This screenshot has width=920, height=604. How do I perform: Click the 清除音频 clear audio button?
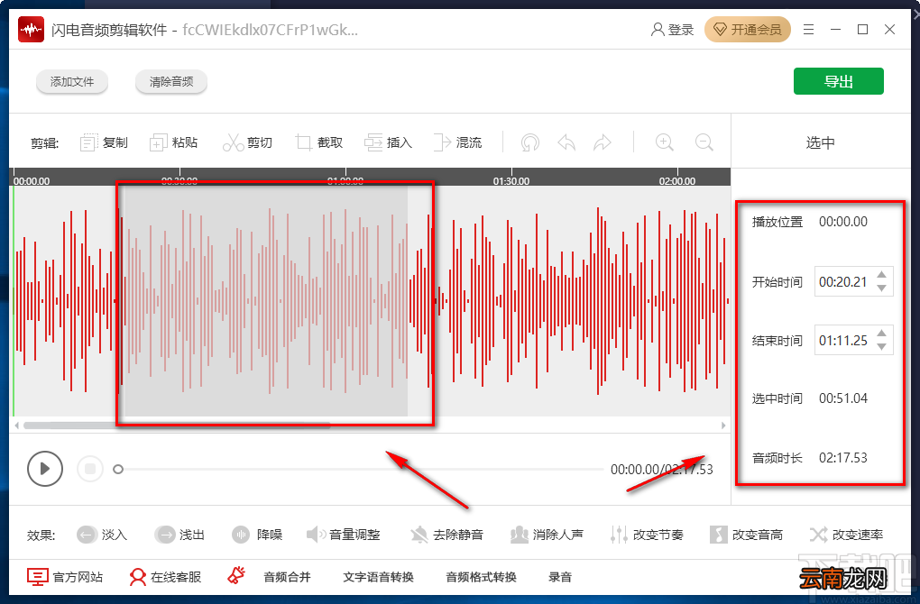coord(170,81)
